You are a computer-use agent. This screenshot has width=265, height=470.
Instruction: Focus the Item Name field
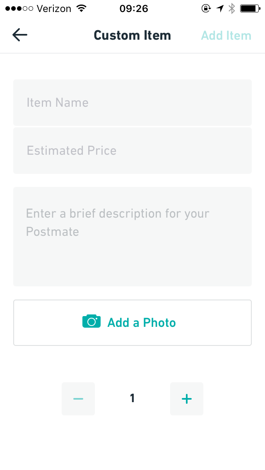(132, 103)
